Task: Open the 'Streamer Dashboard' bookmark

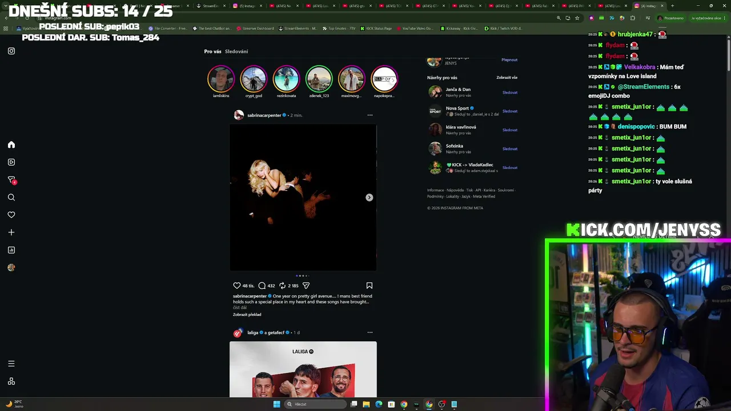Action: [x=255, y=28]
